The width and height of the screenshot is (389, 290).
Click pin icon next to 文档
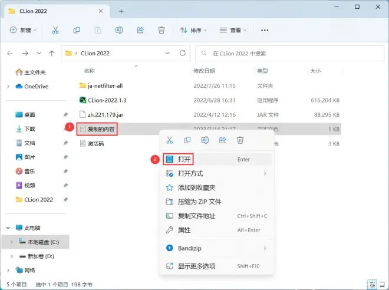(x=65, y=143)
